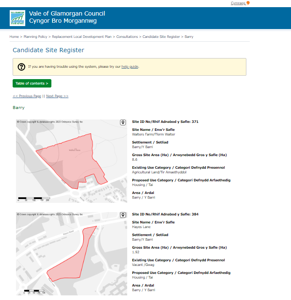
Task: Select the Hayes Lane site name value
Action: coord(141,227)
